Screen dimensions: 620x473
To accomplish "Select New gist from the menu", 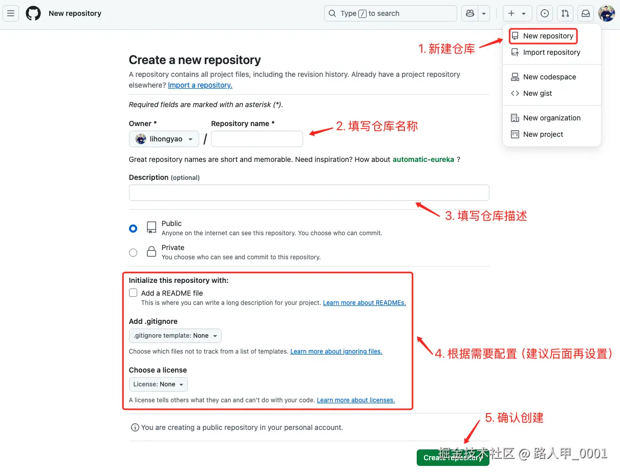I will pos(538,93).
